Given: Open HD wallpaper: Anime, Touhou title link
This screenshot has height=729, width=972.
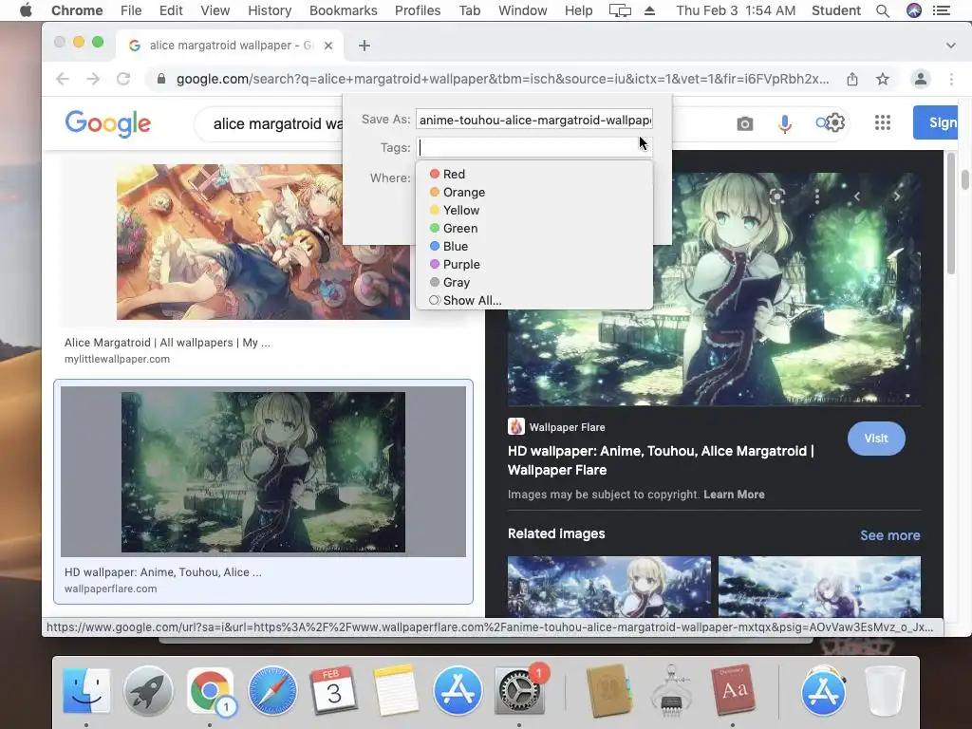Looking at the screenshot, I should click(661, 460).
